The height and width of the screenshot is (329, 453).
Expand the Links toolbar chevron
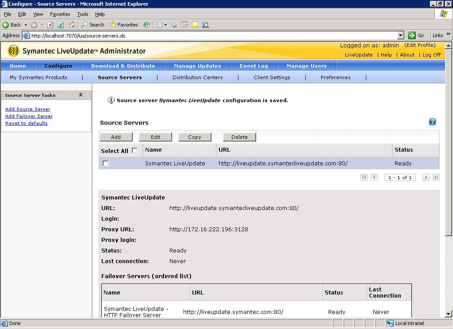448,34
